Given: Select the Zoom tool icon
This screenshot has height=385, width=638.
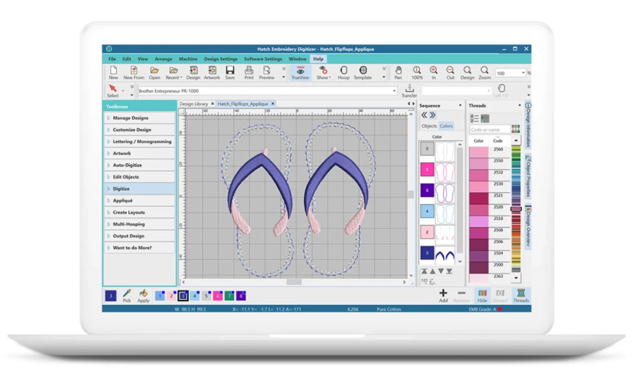Looking at the screenshot, I should [485, 72].
